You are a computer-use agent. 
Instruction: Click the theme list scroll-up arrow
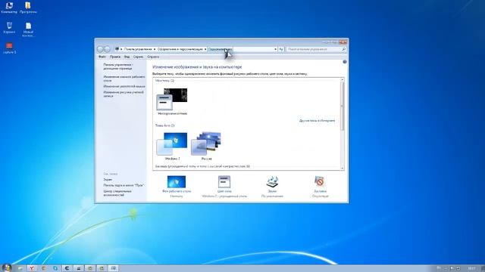[342, 80]
